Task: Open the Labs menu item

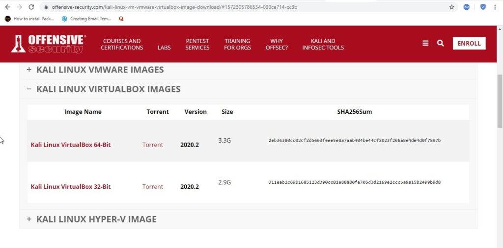Action: (x=164, y=48)
